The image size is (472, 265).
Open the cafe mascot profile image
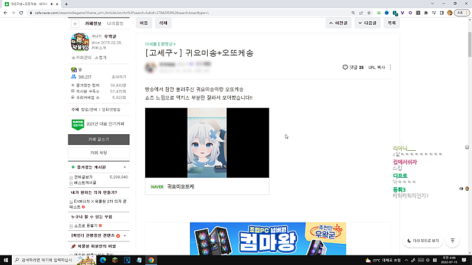tap(80, 42)
